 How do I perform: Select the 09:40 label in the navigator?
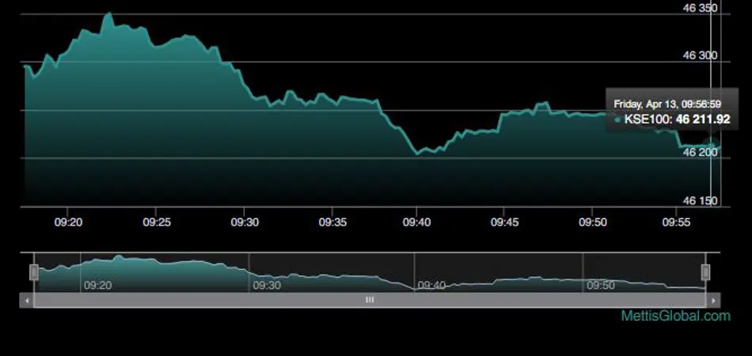pos(431,285)
